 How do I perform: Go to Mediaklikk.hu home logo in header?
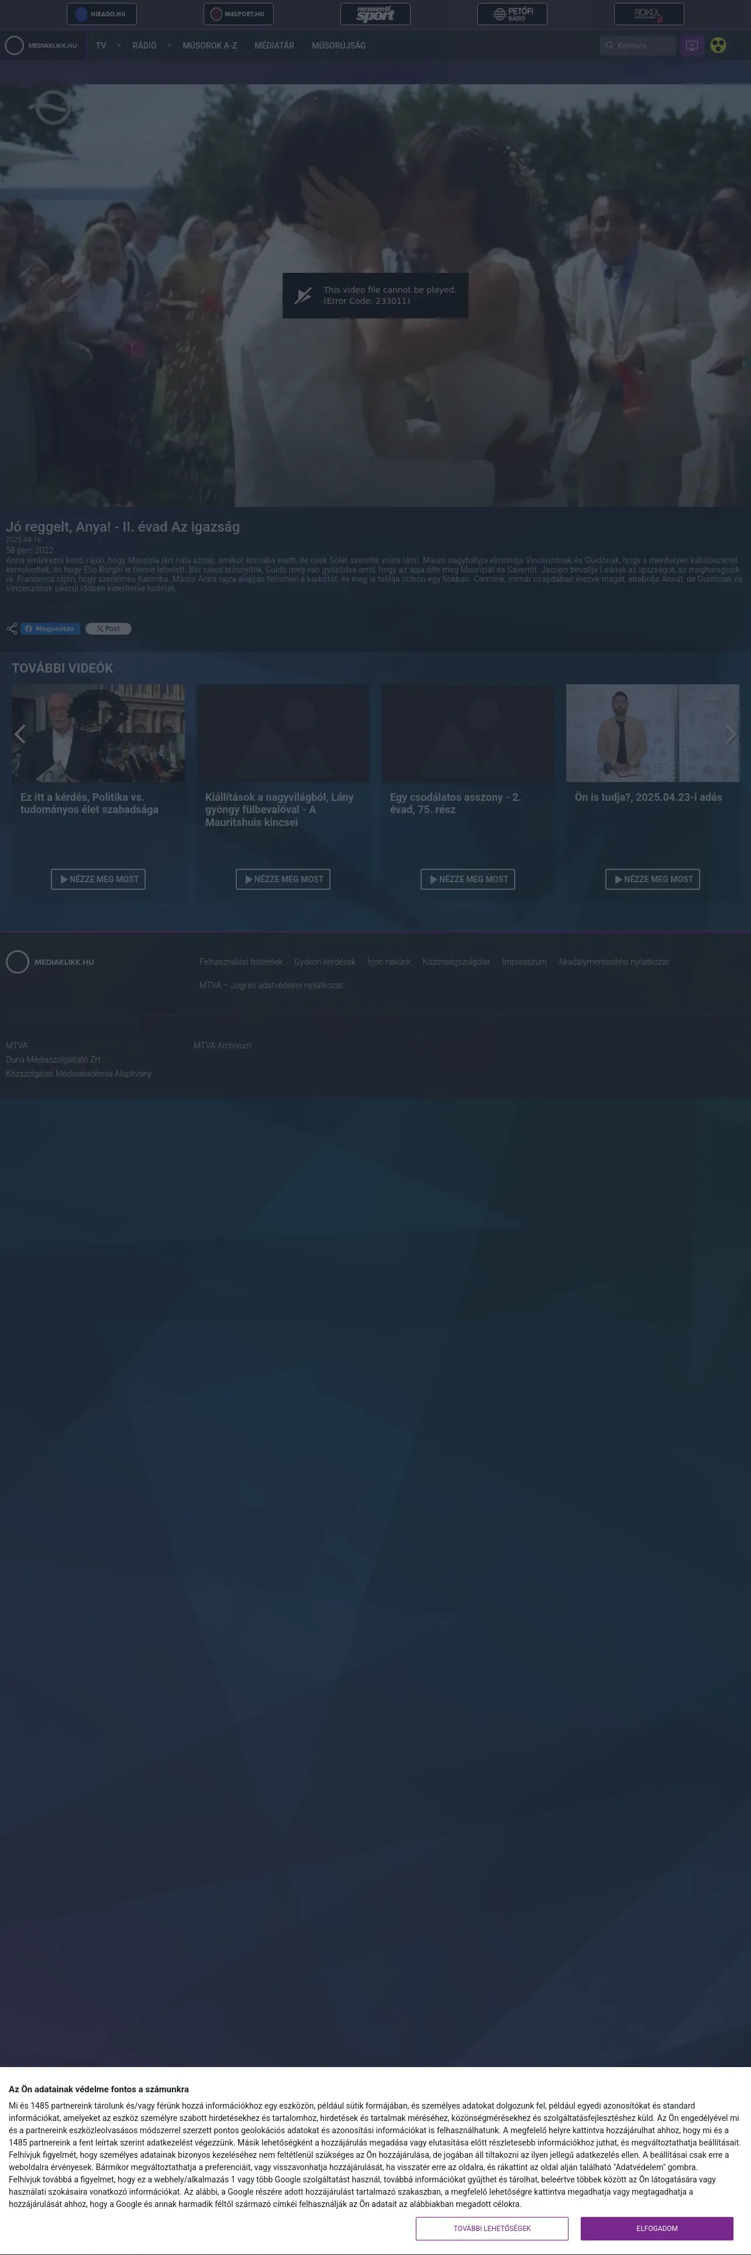tap(41, 46)
